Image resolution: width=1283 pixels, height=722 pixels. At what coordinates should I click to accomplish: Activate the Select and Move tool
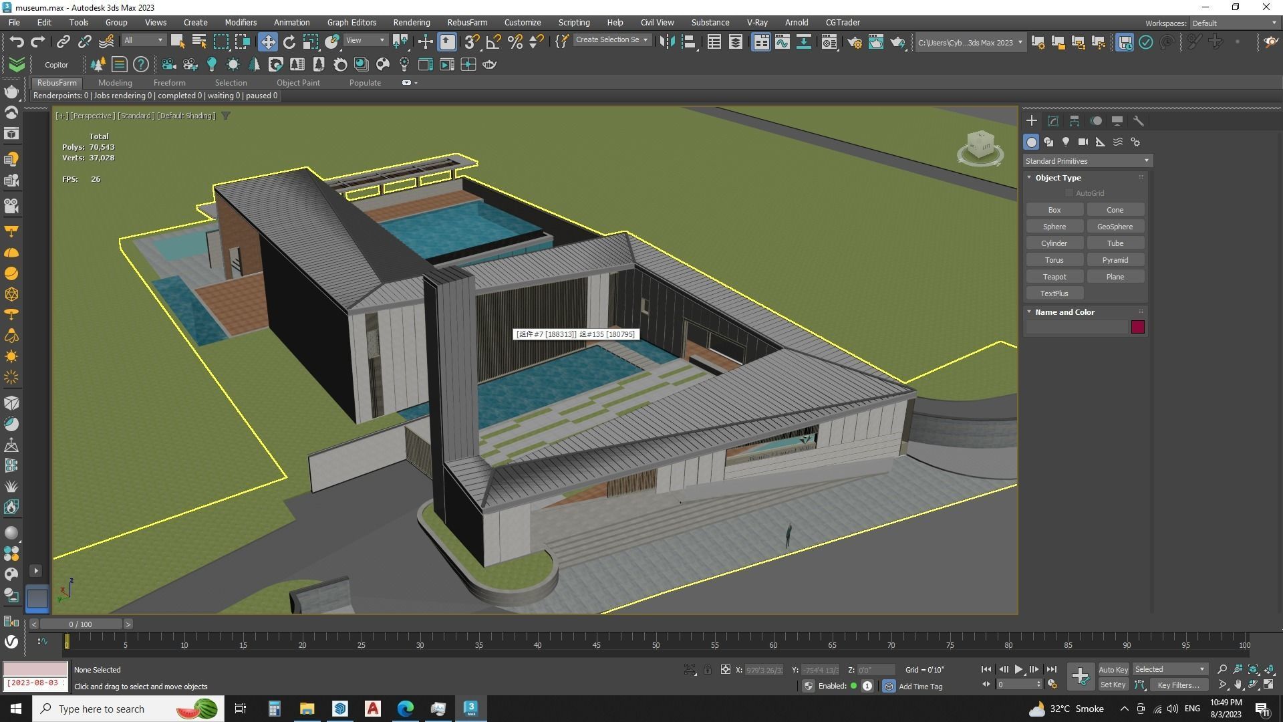[267, 42]
